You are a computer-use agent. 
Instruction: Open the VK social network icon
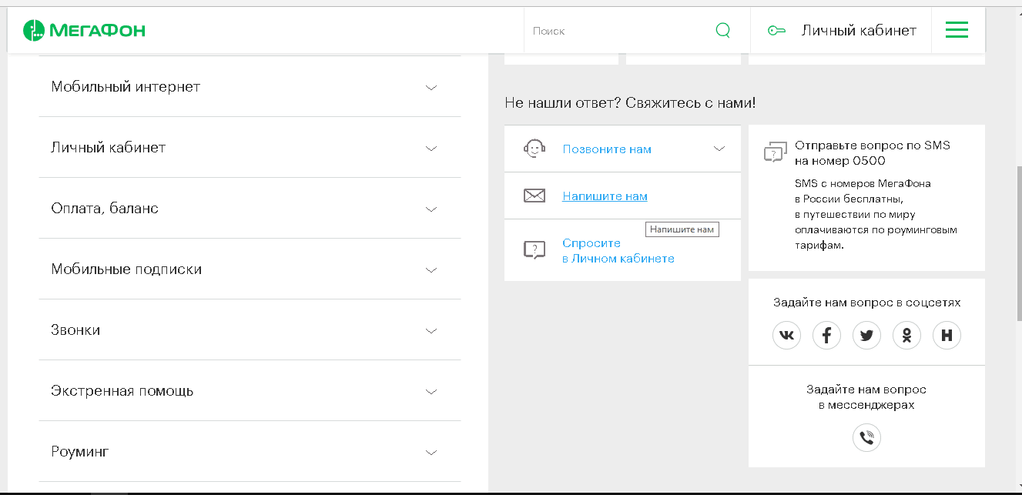[786, 335]
